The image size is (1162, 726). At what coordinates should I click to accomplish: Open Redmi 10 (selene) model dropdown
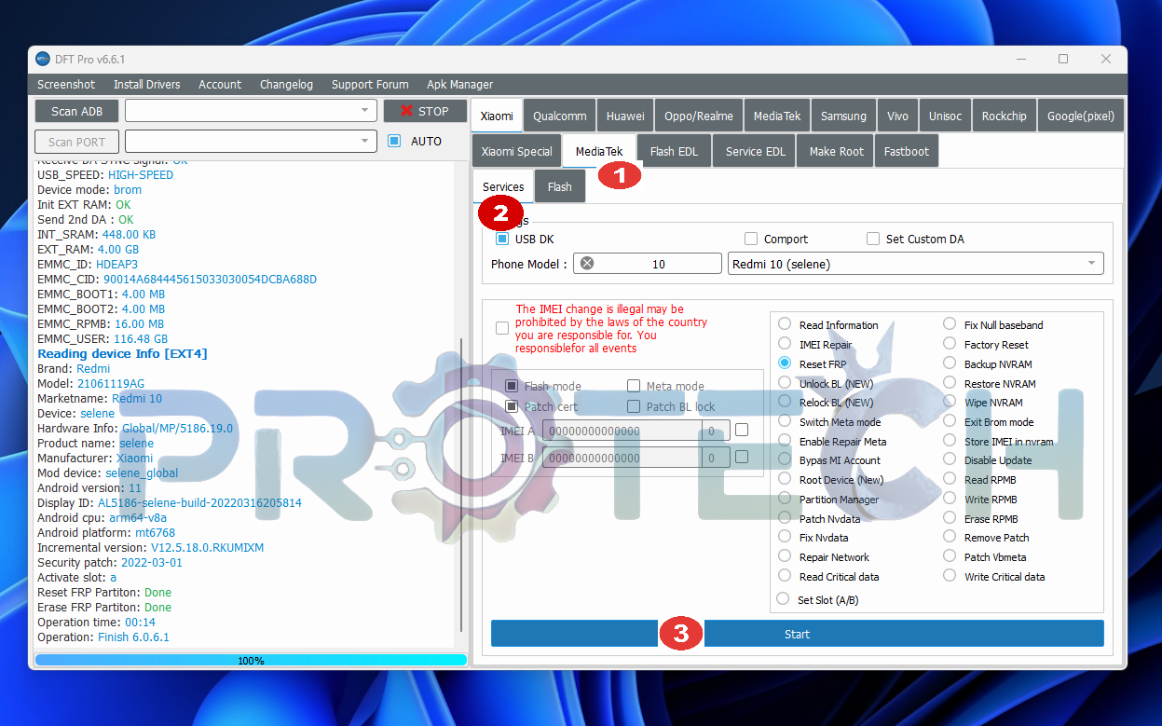tap(915, 264)
